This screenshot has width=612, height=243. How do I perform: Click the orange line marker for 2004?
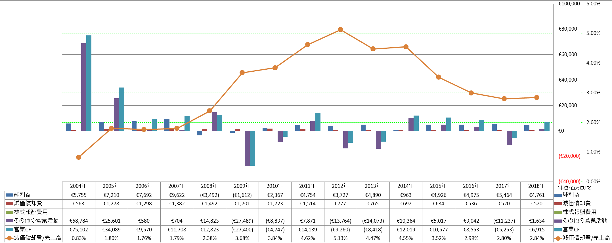79,157
